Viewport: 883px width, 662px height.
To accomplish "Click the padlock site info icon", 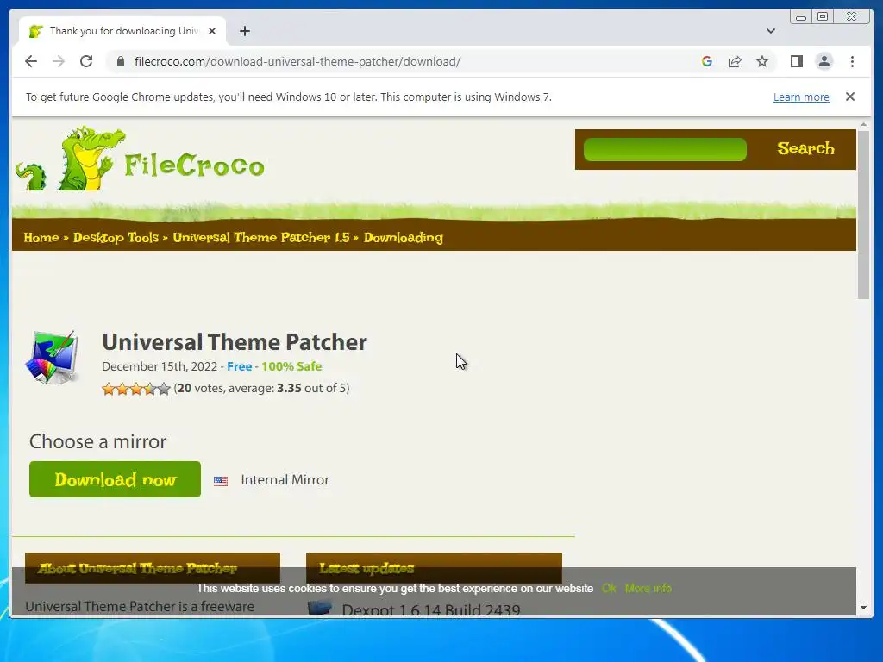I will [x=121, y=61].
